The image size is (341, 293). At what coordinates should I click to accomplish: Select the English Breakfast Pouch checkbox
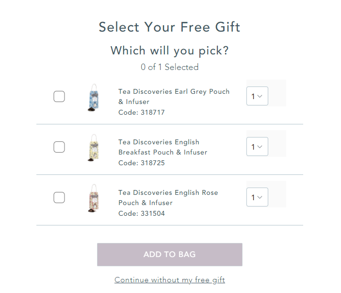click(59, 147)
